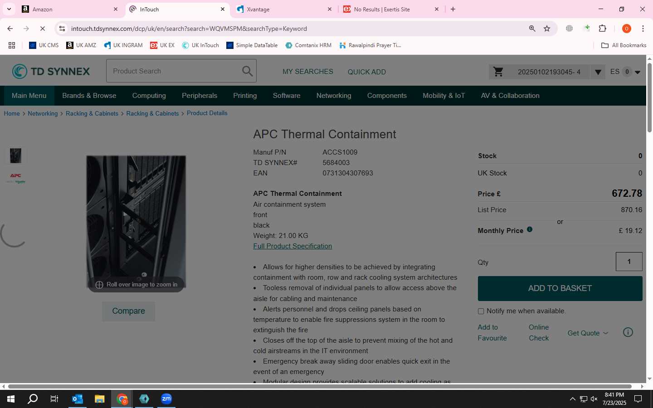Screen dimensions: 653x408
Task: Open the Computing menu
Action: click(149, 96)
